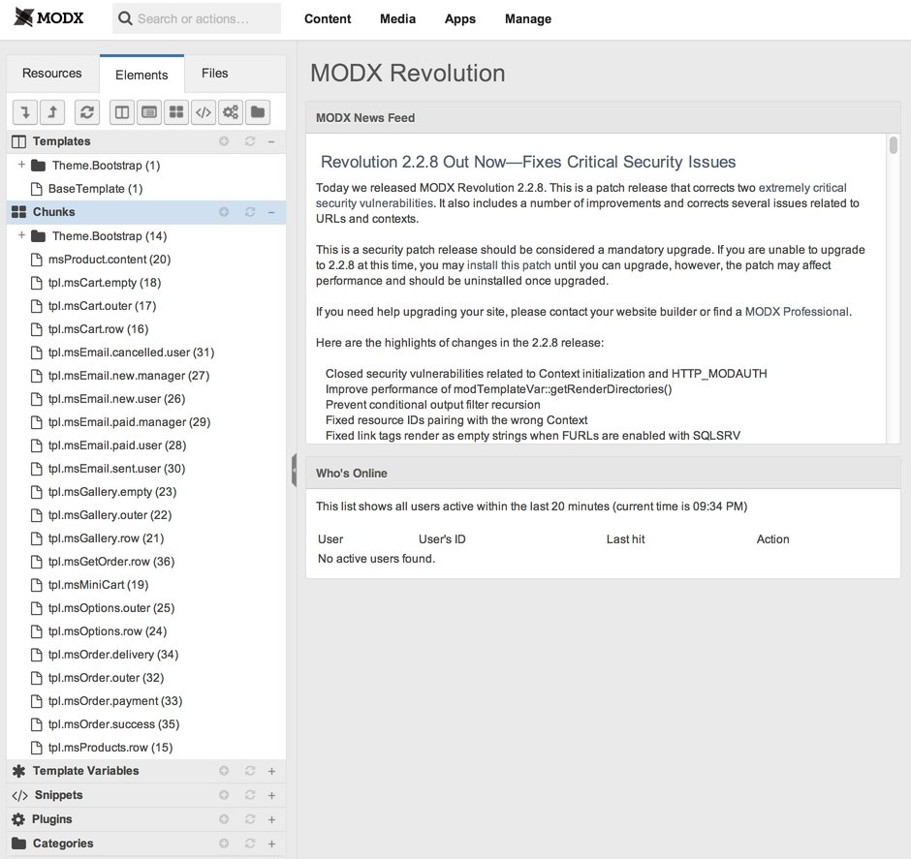The height and width of the screenshot is (859, 911).
Task: Collapse the Chunks section
Action: click(271, 212)
